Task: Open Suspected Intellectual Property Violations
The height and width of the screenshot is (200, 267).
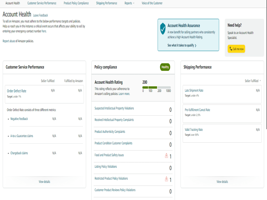Action: coord(114,108)
